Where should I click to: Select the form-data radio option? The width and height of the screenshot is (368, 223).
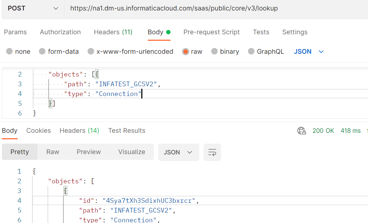click(x=42, y=52)
